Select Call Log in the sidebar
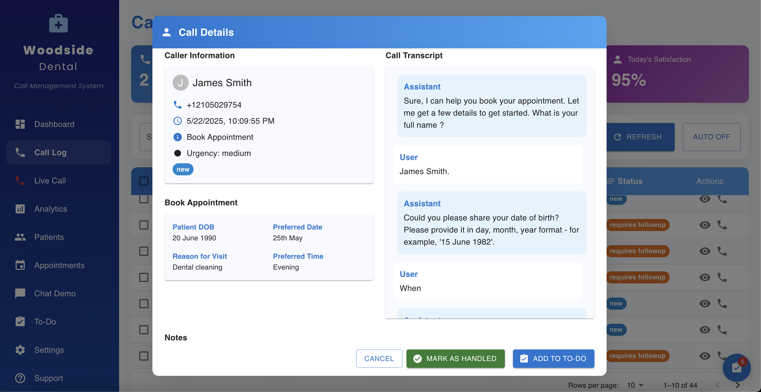 (59, 152)
